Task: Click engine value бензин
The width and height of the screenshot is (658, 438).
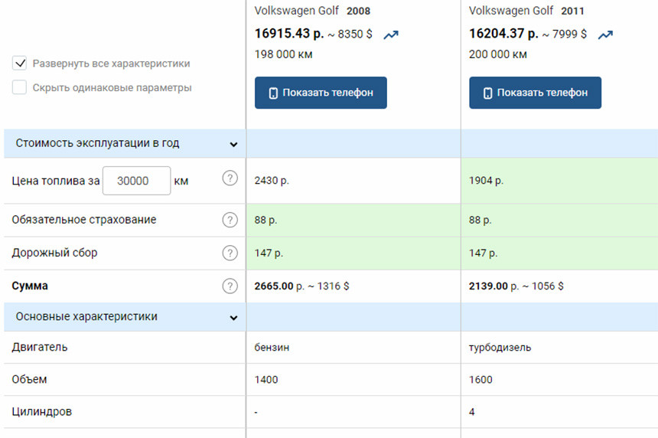Action: click(x=272, y=348)
